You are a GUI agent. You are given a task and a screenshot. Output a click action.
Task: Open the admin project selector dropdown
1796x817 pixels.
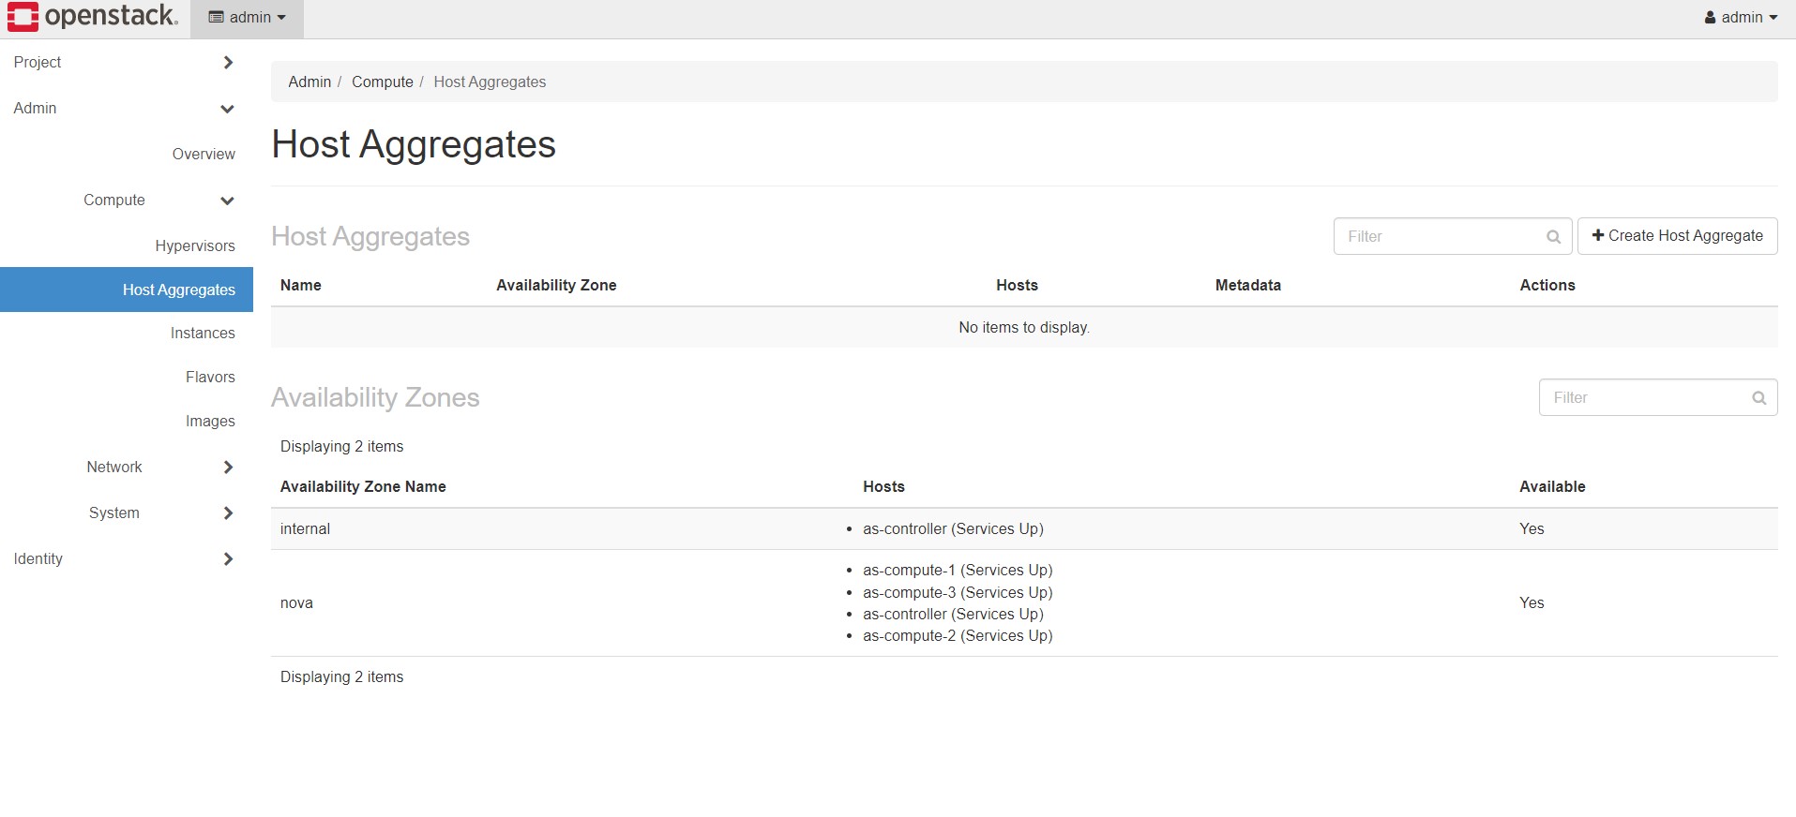[247, 18]
